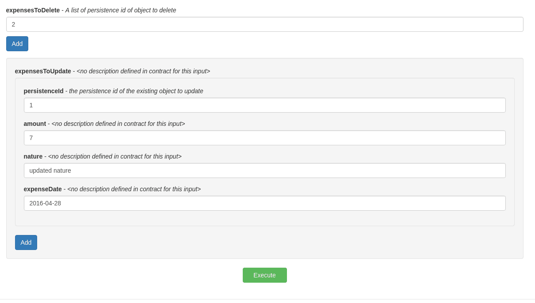
Task: Click the bold expensesToDelete label
Action: click(33, 10)
